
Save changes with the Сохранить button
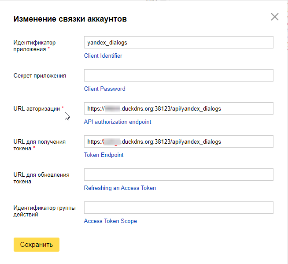click(37, 245)
